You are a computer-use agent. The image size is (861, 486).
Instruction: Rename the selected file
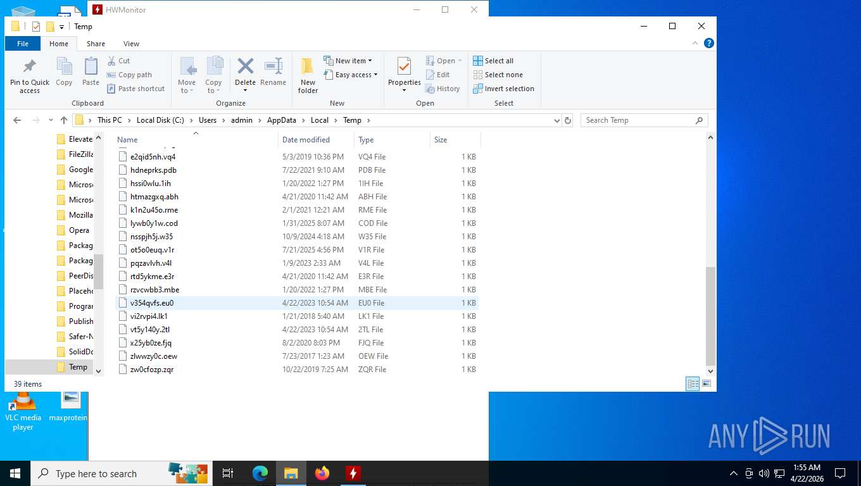click(273, 72)
